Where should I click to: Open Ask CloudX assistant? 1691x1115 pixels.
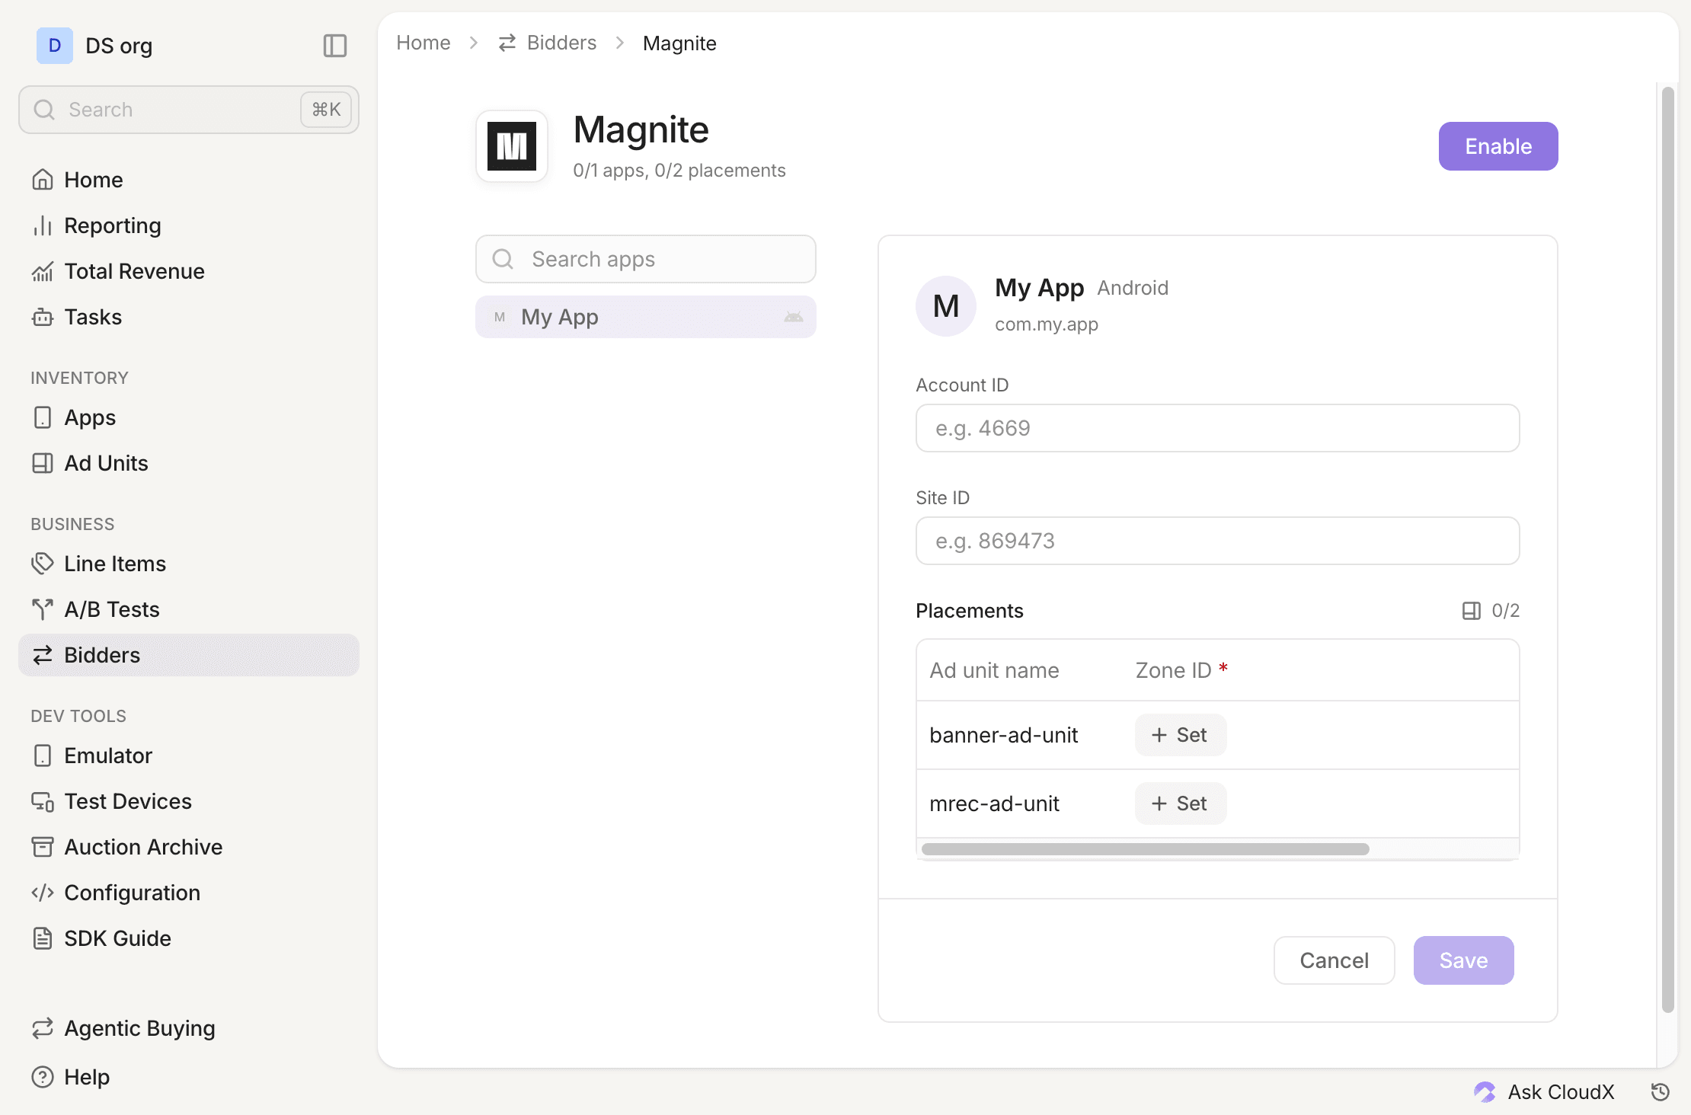click(x=1544, y=1092)
